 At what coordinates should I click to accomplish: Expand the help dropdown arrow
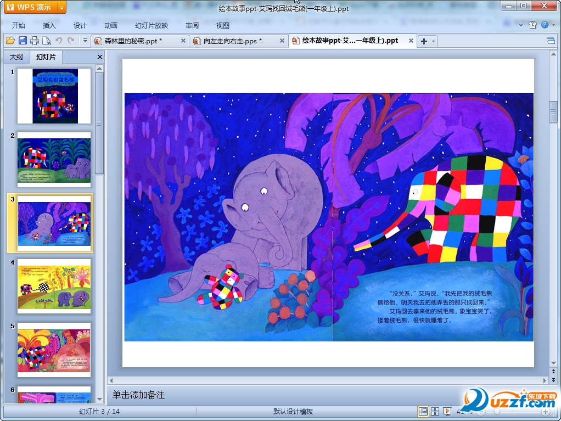554,25
